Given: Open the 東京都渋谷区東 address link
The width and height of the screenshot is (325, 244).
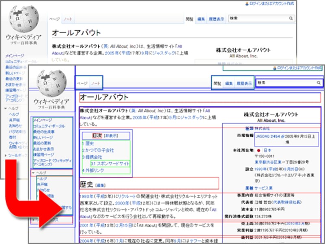Looking at the screenshot, I should pos(268,162).
